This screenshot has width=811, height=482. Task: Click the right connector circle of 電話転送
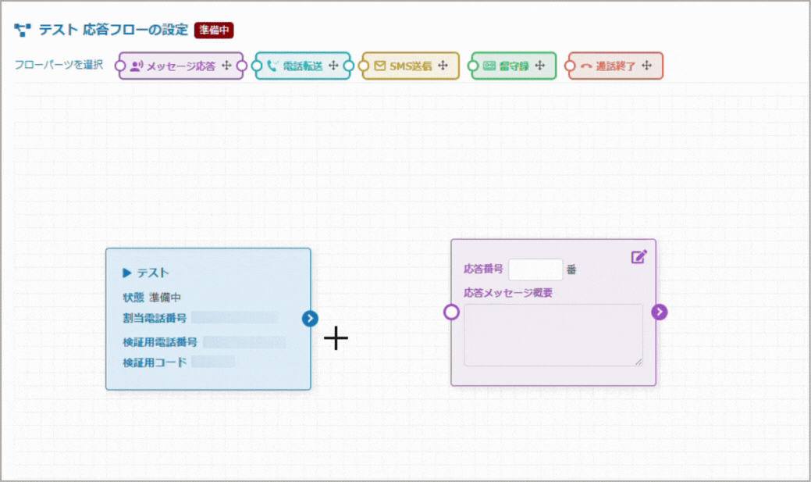pyautogui.click(x=349, y=66)
